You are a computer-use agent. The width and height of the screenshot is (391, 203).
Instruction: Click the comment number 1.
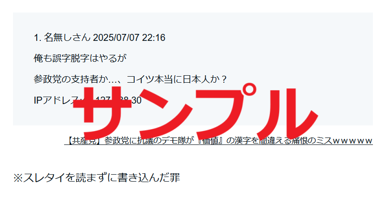[38, 38]
